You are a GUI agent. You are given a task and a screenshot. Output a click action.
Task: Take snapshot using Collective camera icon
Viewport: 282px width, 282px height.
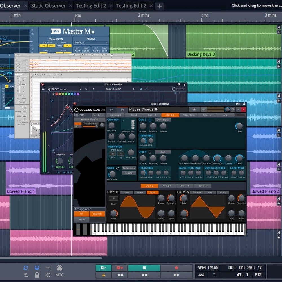(x=238, y=104)
